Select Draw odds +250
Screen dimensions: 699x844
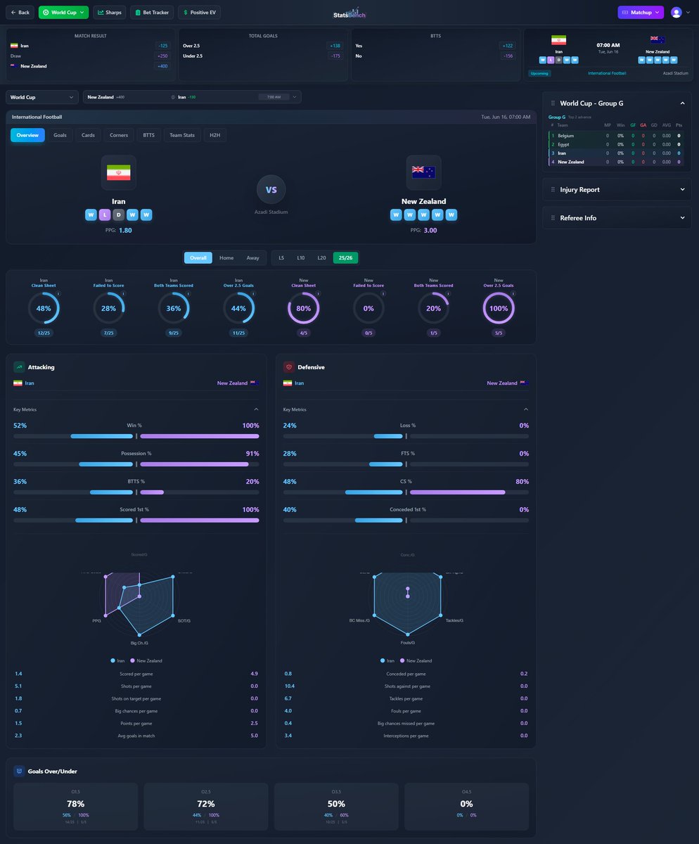tap(163, 56)
